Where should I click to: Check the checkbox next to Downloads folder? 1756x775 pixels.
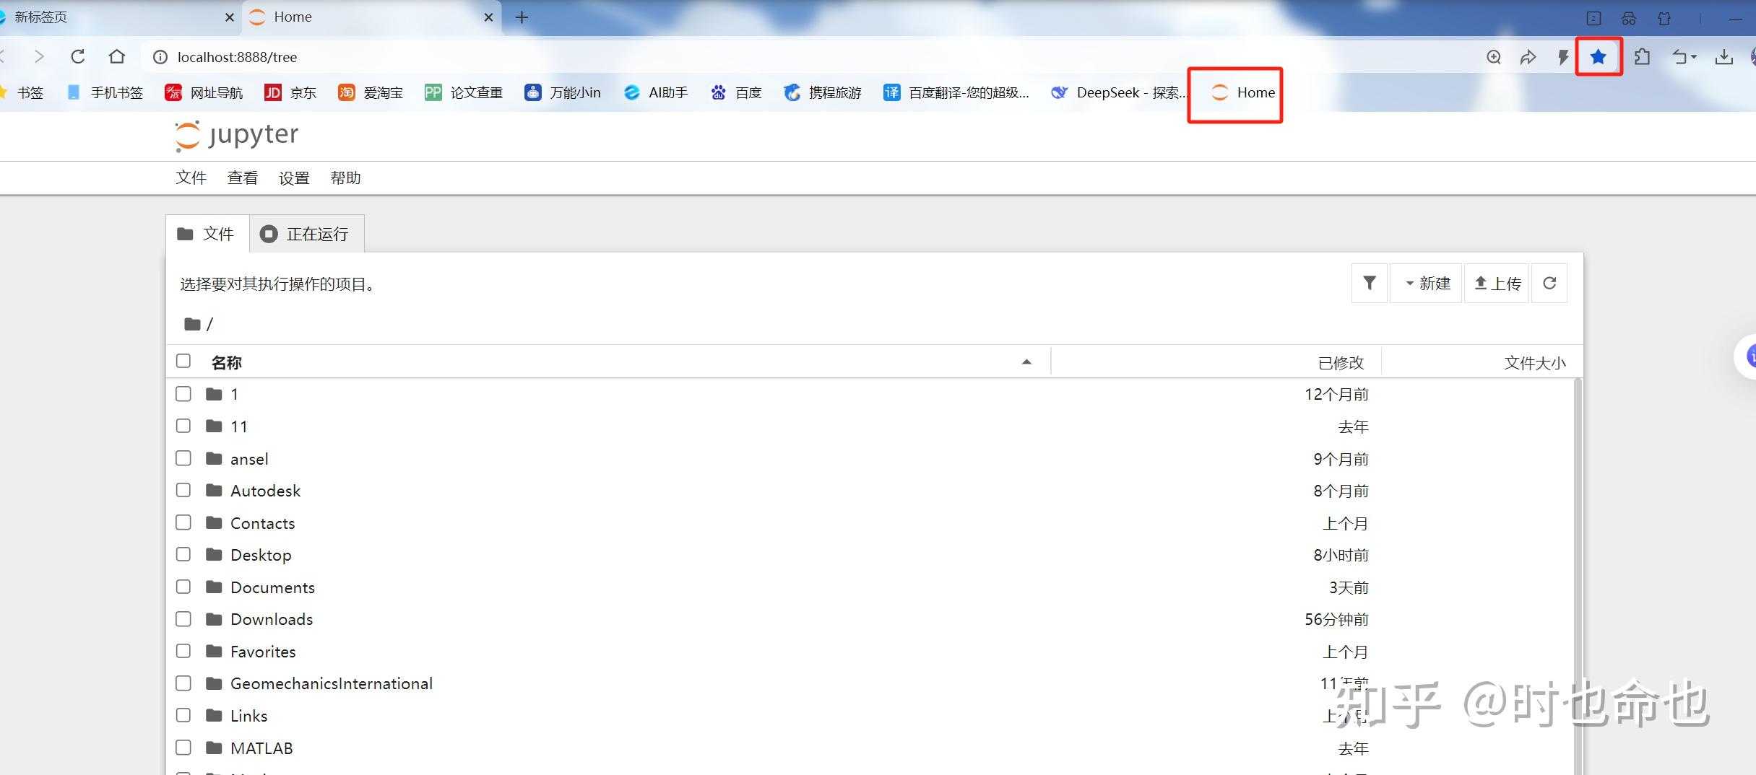(183, 618)
